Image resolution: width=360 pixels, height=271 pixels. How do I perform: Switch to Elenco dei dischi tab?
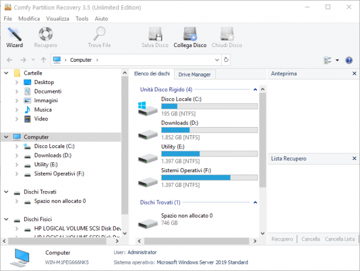pos(152,73)
